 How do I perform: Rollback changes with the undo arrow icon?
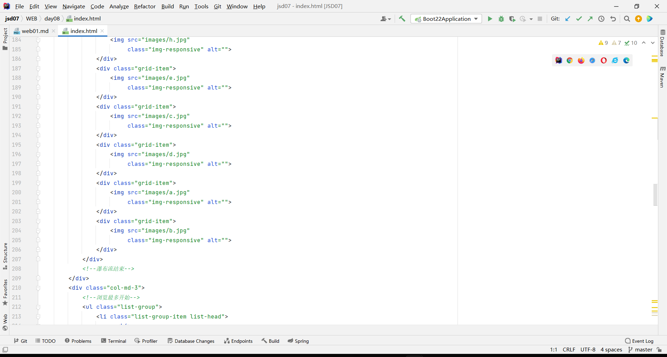pyautogui.click(x=613, y=19)
